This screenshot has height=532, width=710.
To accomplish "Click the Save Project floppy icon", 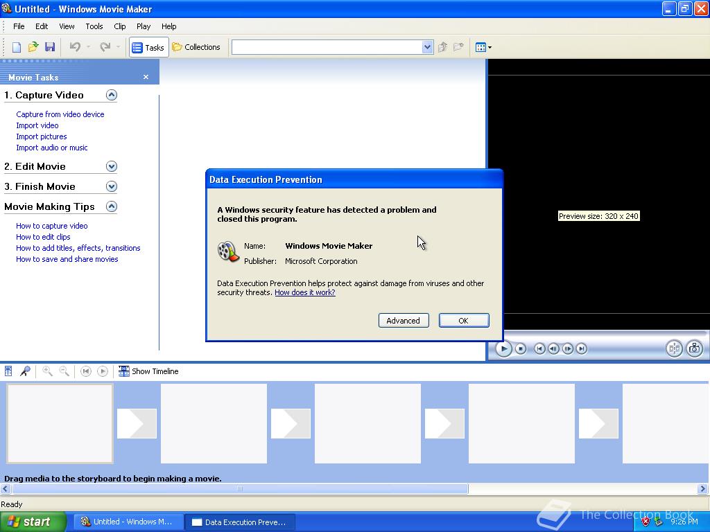I will 50,47.
